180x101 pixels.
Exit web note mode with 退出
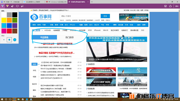point(177,6)
